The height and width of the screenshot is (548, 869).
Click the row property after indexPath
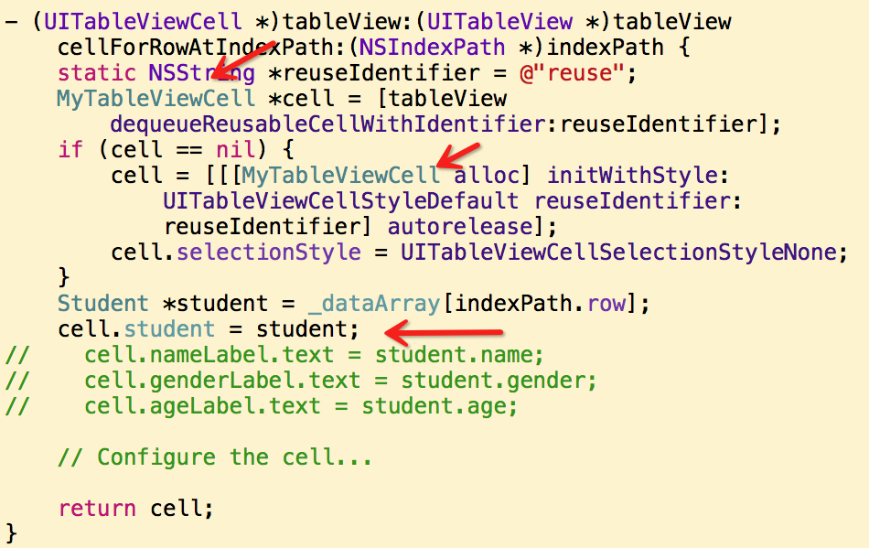click(606, 304)
